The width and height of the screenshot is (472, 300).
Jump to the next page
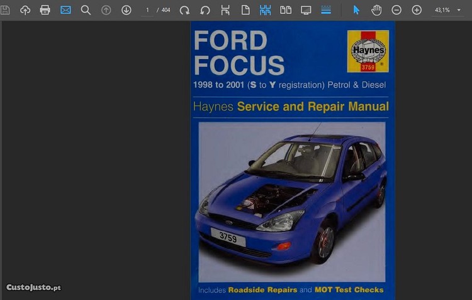[x=126, y=10]
